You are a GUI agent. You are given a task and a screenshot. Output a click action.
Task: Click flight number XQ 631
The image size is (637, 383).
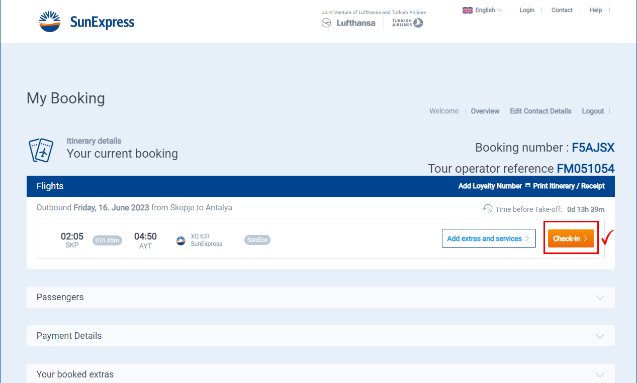[x=201, y=236]
